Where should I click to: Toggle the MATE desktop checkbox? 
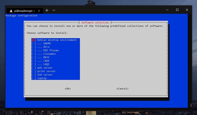click(33, 57)
